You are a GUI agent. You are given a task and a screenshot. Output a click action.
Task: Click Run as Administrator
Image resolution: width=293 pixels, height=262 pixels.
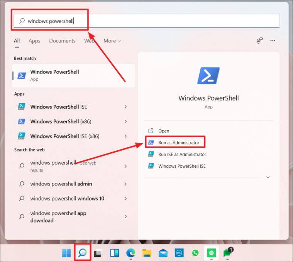(x=179, y=143)
